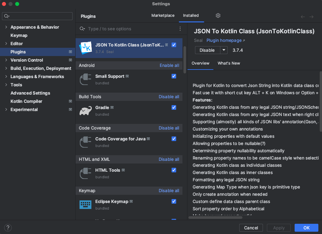The width and height of the screenshot is (322, 234).
Task: Click Disable all for HTML and XML
Action: click(x=169, y=159)
